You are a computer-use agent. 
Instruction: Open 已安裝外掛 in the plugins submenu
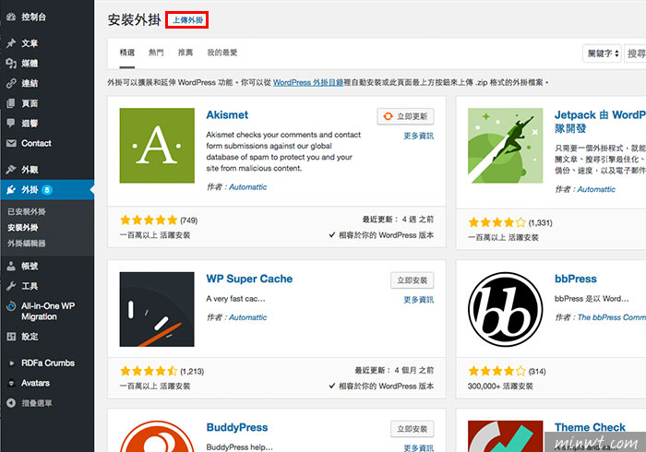(x=27, y=211)
